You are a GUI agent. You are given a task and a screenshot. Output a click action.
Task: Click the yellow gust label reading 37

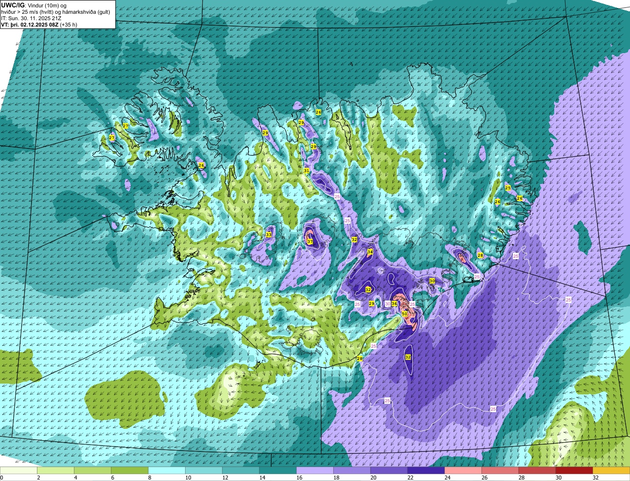click(x=310, y=241)
